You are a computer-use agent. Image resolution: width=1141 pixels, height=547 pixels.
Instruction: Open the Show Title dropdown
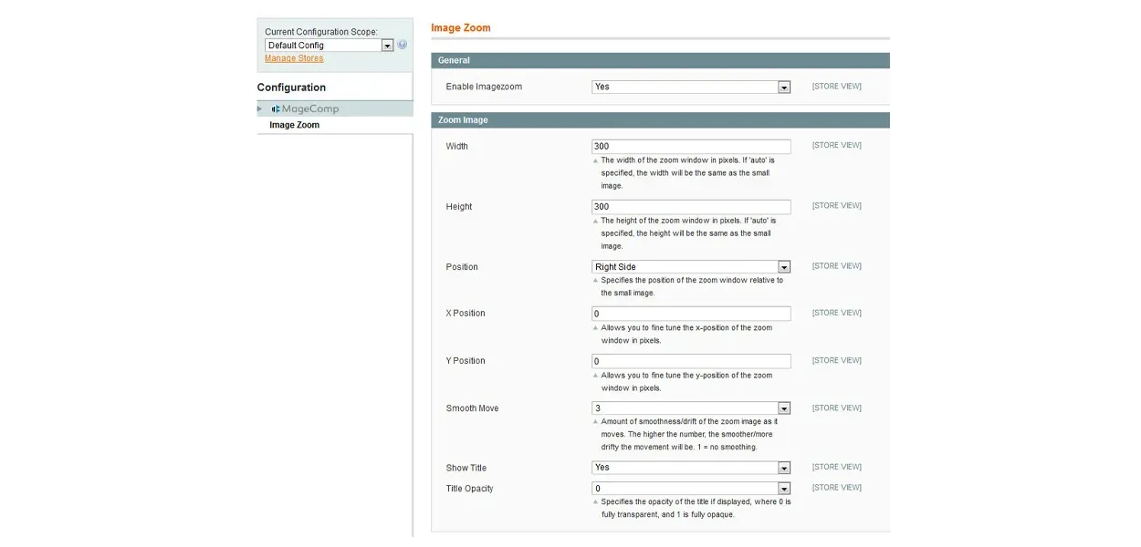(691, 468)
